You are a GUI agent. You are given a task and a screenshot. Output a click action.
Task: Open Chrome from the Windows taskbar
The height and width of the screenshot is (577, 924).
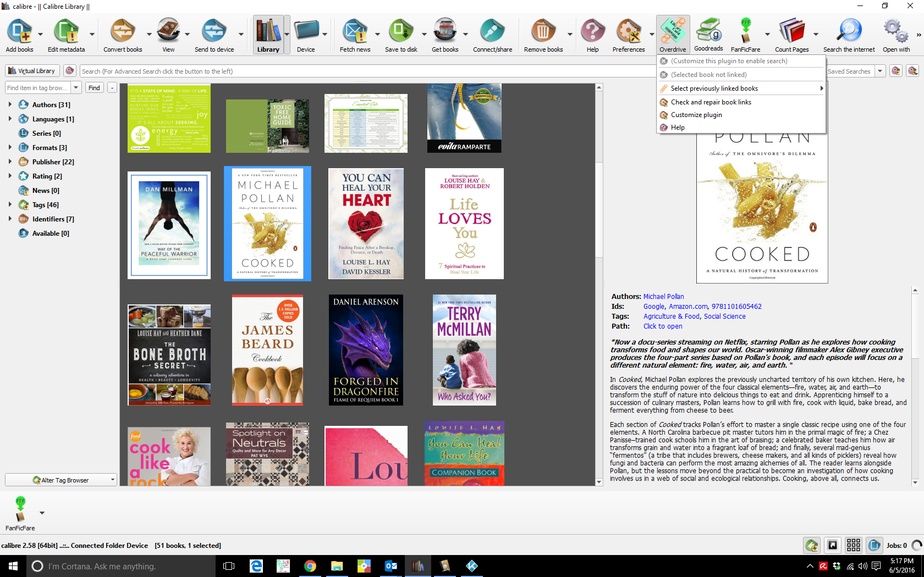pyautogui.click(x=310, y=566)
